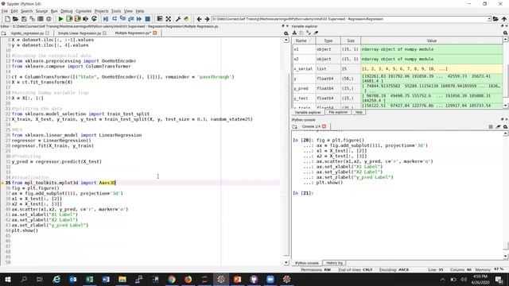The width and height of the screenshot is (509, 286).
Task: Run selection or current line icon
Action: pyautogui.click(x=86, y=19)
